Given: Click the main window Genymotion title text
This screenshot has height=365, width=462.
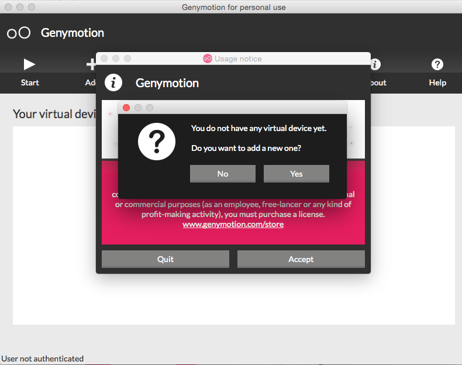Looking at the screenshot, I should [73, 33].
